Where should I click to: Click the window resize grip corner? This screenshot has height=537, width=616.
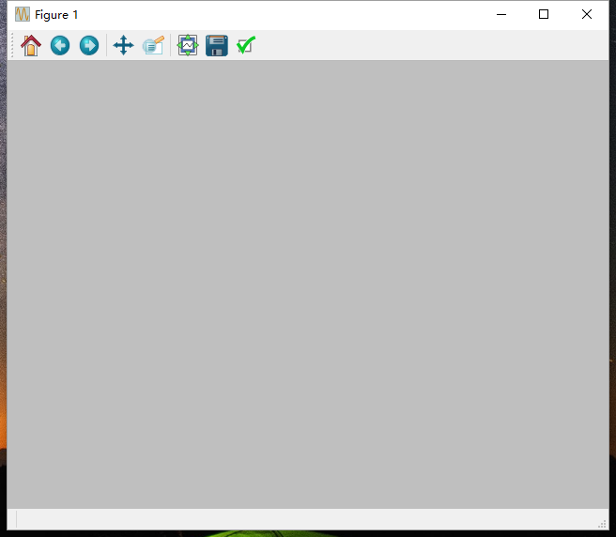pos(603,524)
